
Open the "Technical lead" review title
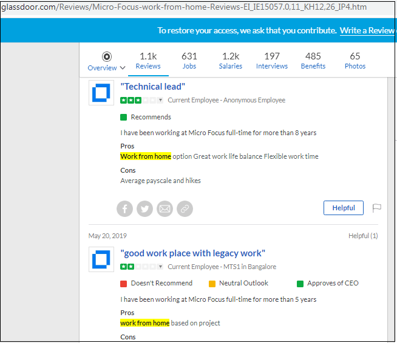point(153,87)
